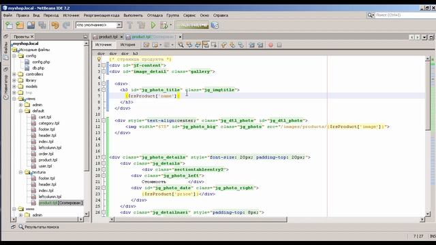Open the Источник menu
This screenshot has width=436, height=245.
[71, 15]
